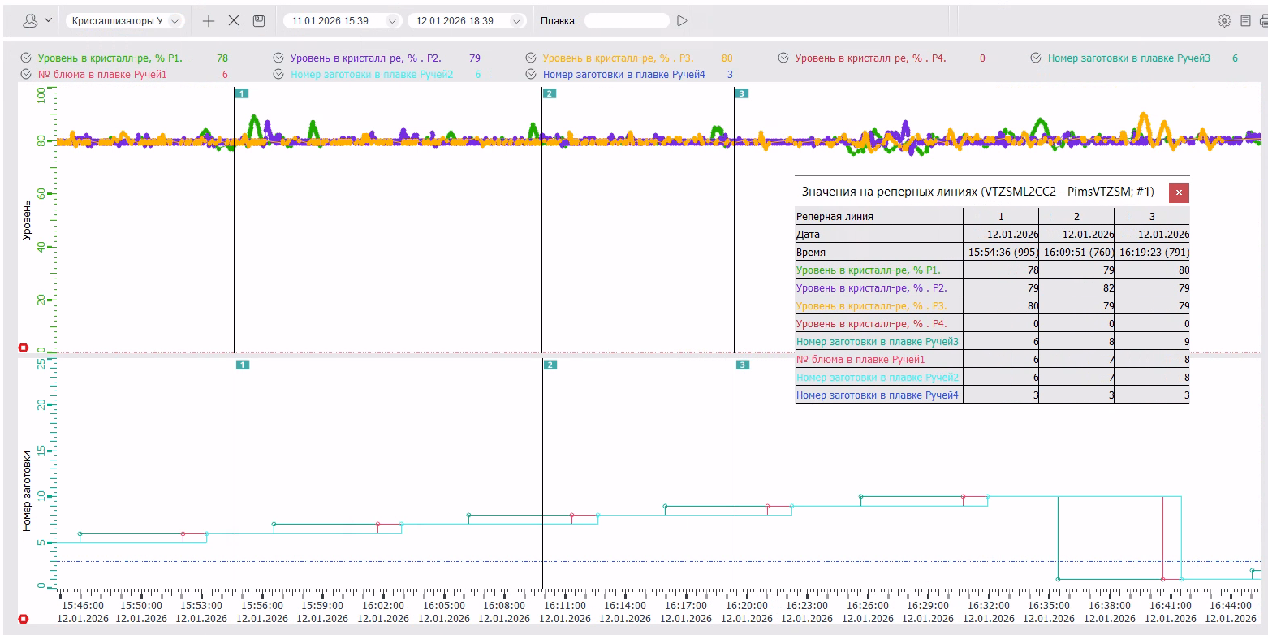Viewport: 1268px width, 635px height.
Task: Click the X delete icon in toolbar
Action: (x=234, y=21)
